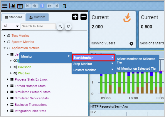Expand Simulated Protocol Stats arrow

8,92
